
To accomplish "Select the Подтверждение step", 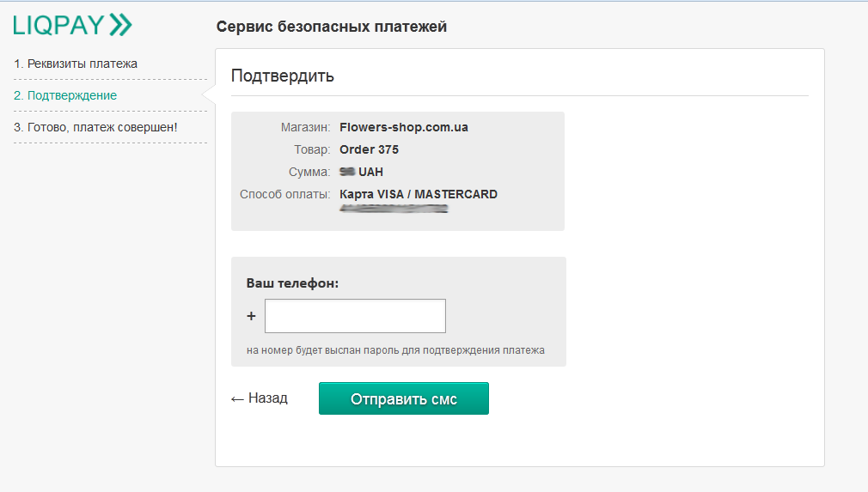I will [65, 95].
